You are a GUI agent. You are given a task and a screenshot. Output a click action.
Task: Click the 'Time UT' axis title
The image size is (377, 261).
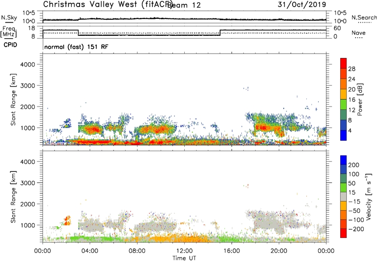pos(184,258)
